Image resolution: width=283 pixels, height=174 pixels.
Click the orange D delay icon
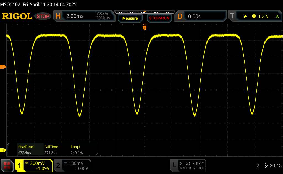click(x=180, y=16)
